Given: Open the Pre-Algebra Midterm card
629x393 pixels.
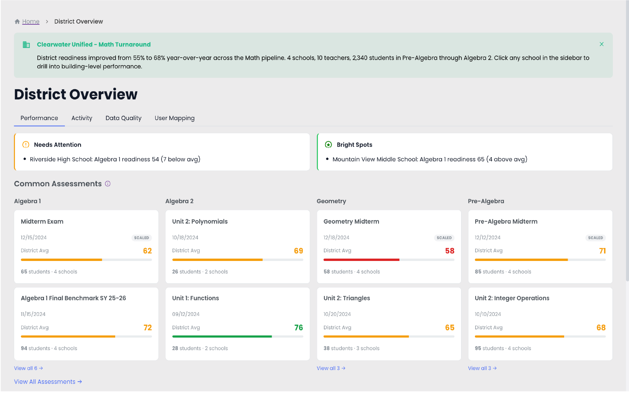Looking at the screenshot, I should [x=540, y=247].
